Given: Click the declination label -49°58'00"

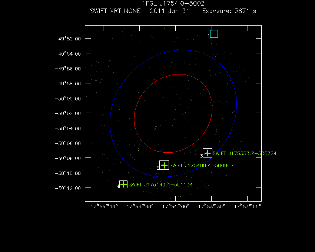Looking at the screenshot, I should [69, 83].
